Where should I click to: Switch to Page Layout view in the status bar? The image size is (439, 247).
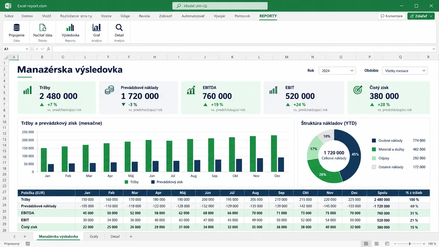tap(377, 244)
